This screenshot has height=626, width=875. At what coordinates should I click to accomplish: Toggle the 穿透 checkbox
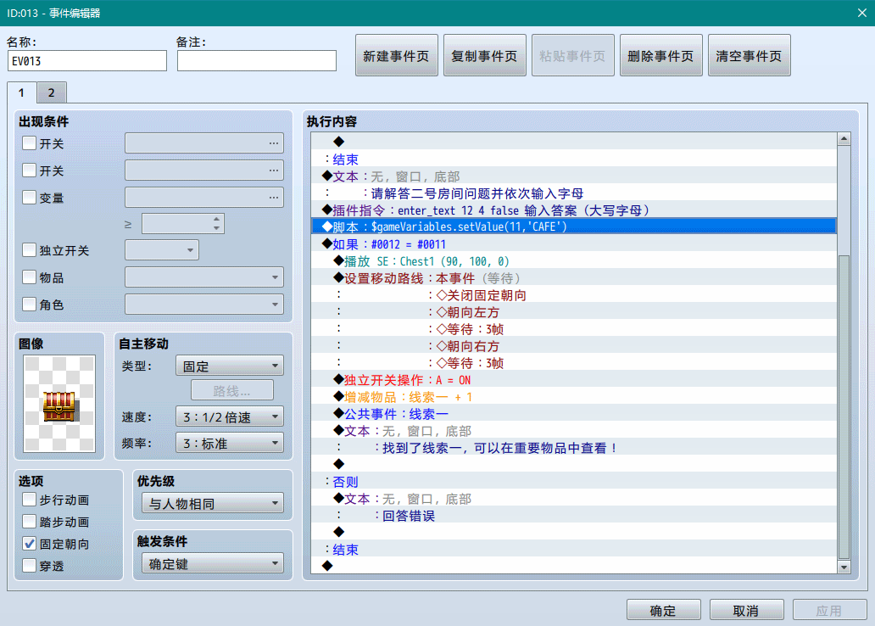coord(30,565)
